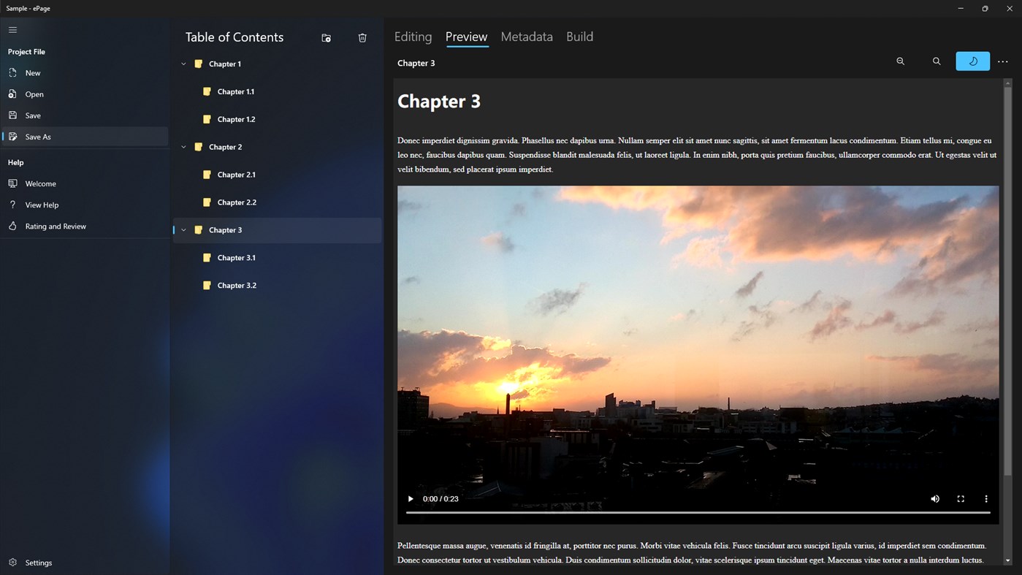Viewport: 1022px width, 575px height.
Task: Open the Welcome page via its sidebar icon
Action: point(12,183)
